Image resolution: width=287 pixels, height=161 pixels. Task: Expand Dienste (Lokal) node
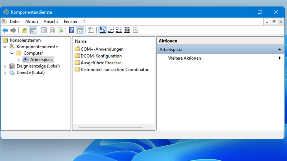pyautogui.click(x=5, y=73)
